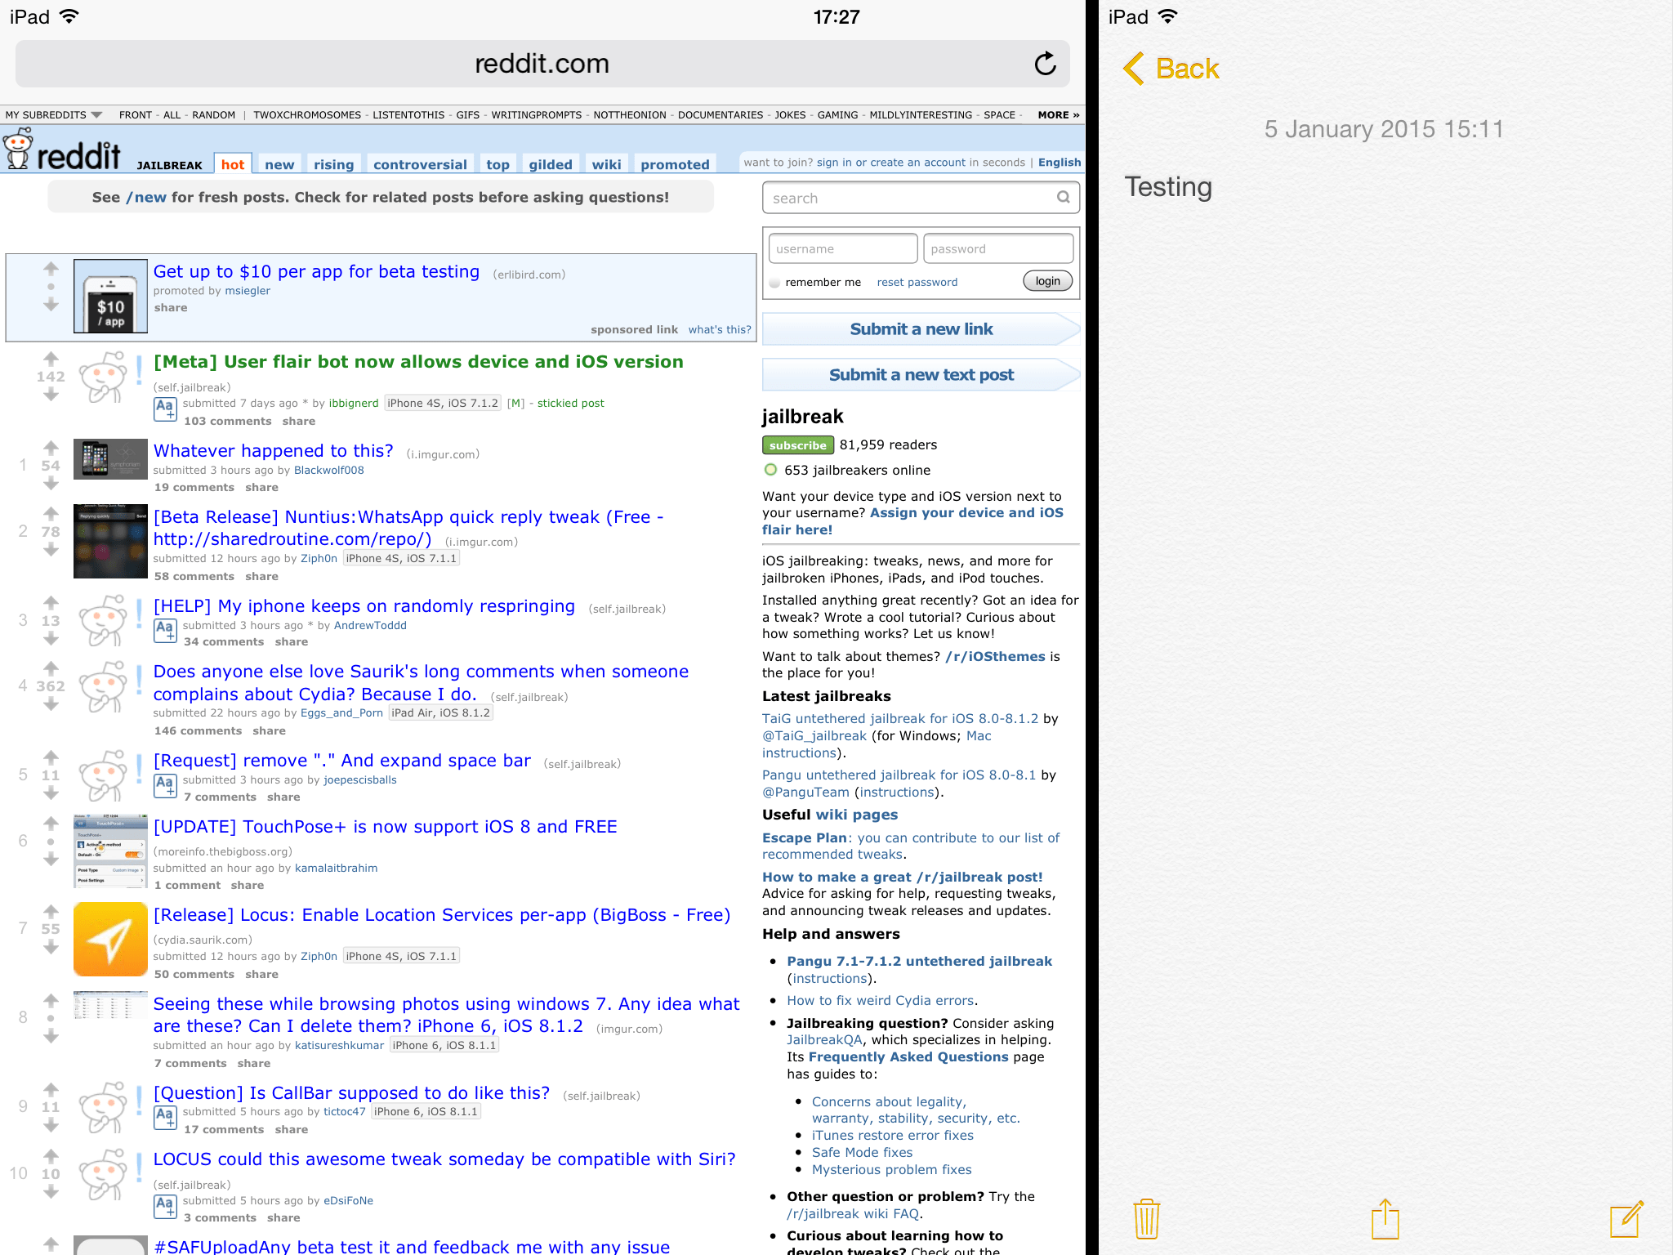Click inside the username input field
This screenshot has height=1255, width=1673.
pos(842,248)
